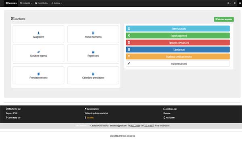Click the 'Giuseppe' contact name in footer

click(x=167, y=113)
